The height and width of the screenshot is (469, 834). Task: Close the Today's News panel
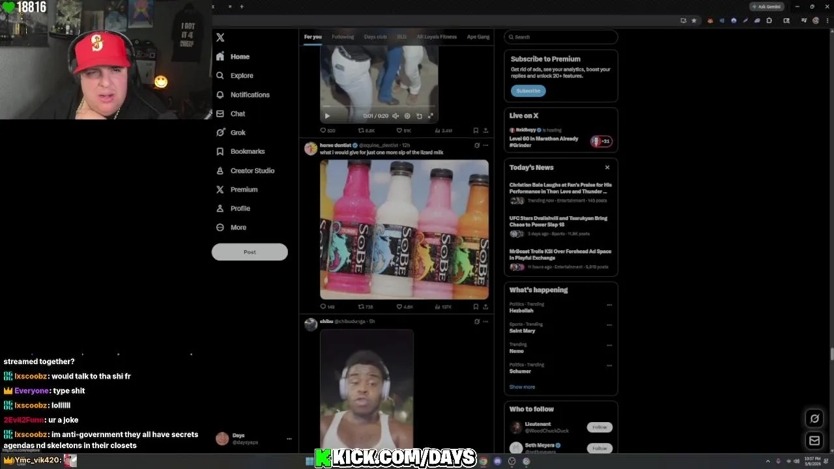pyautogui.click(x=607, y=167)
